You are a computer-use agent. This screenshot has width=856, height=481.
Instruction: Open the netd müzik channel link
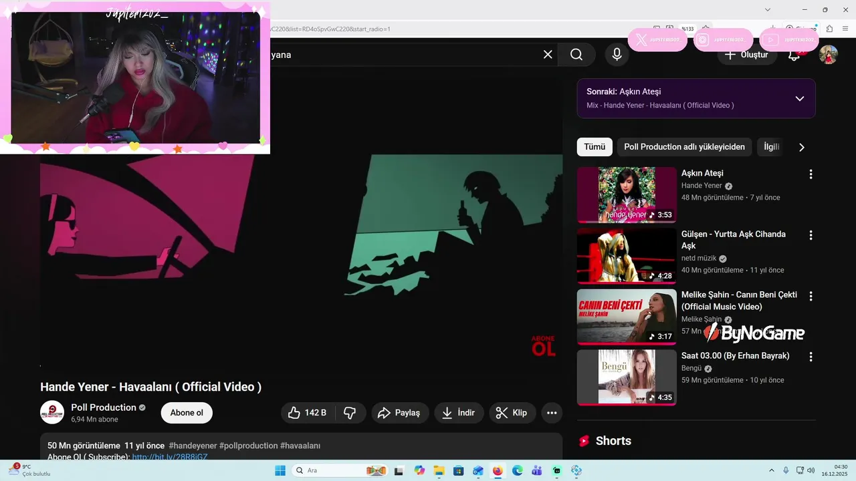(699, 258)
